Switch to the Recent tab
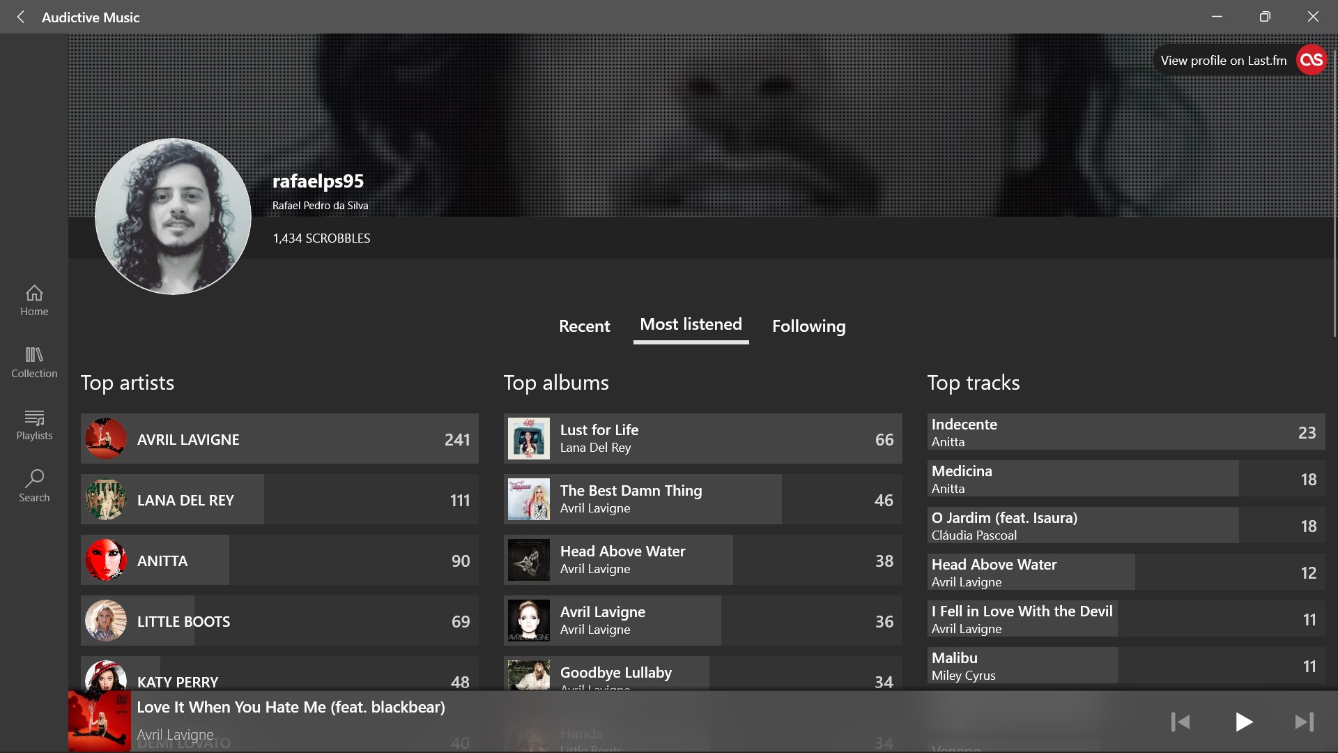Image resolution: width=1338 pixels, height=753 pixels. [584, 326]
